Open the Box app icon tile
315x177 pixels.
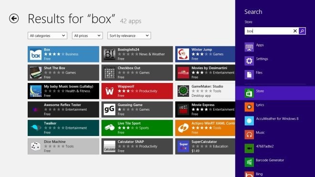pyautogui.click(x=36, y=54)
